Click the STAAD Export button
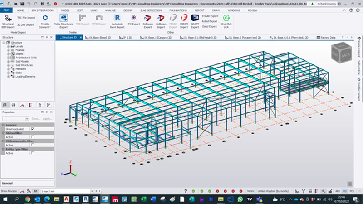This screenshot has height=204, width=363. (x=210, y=16)
